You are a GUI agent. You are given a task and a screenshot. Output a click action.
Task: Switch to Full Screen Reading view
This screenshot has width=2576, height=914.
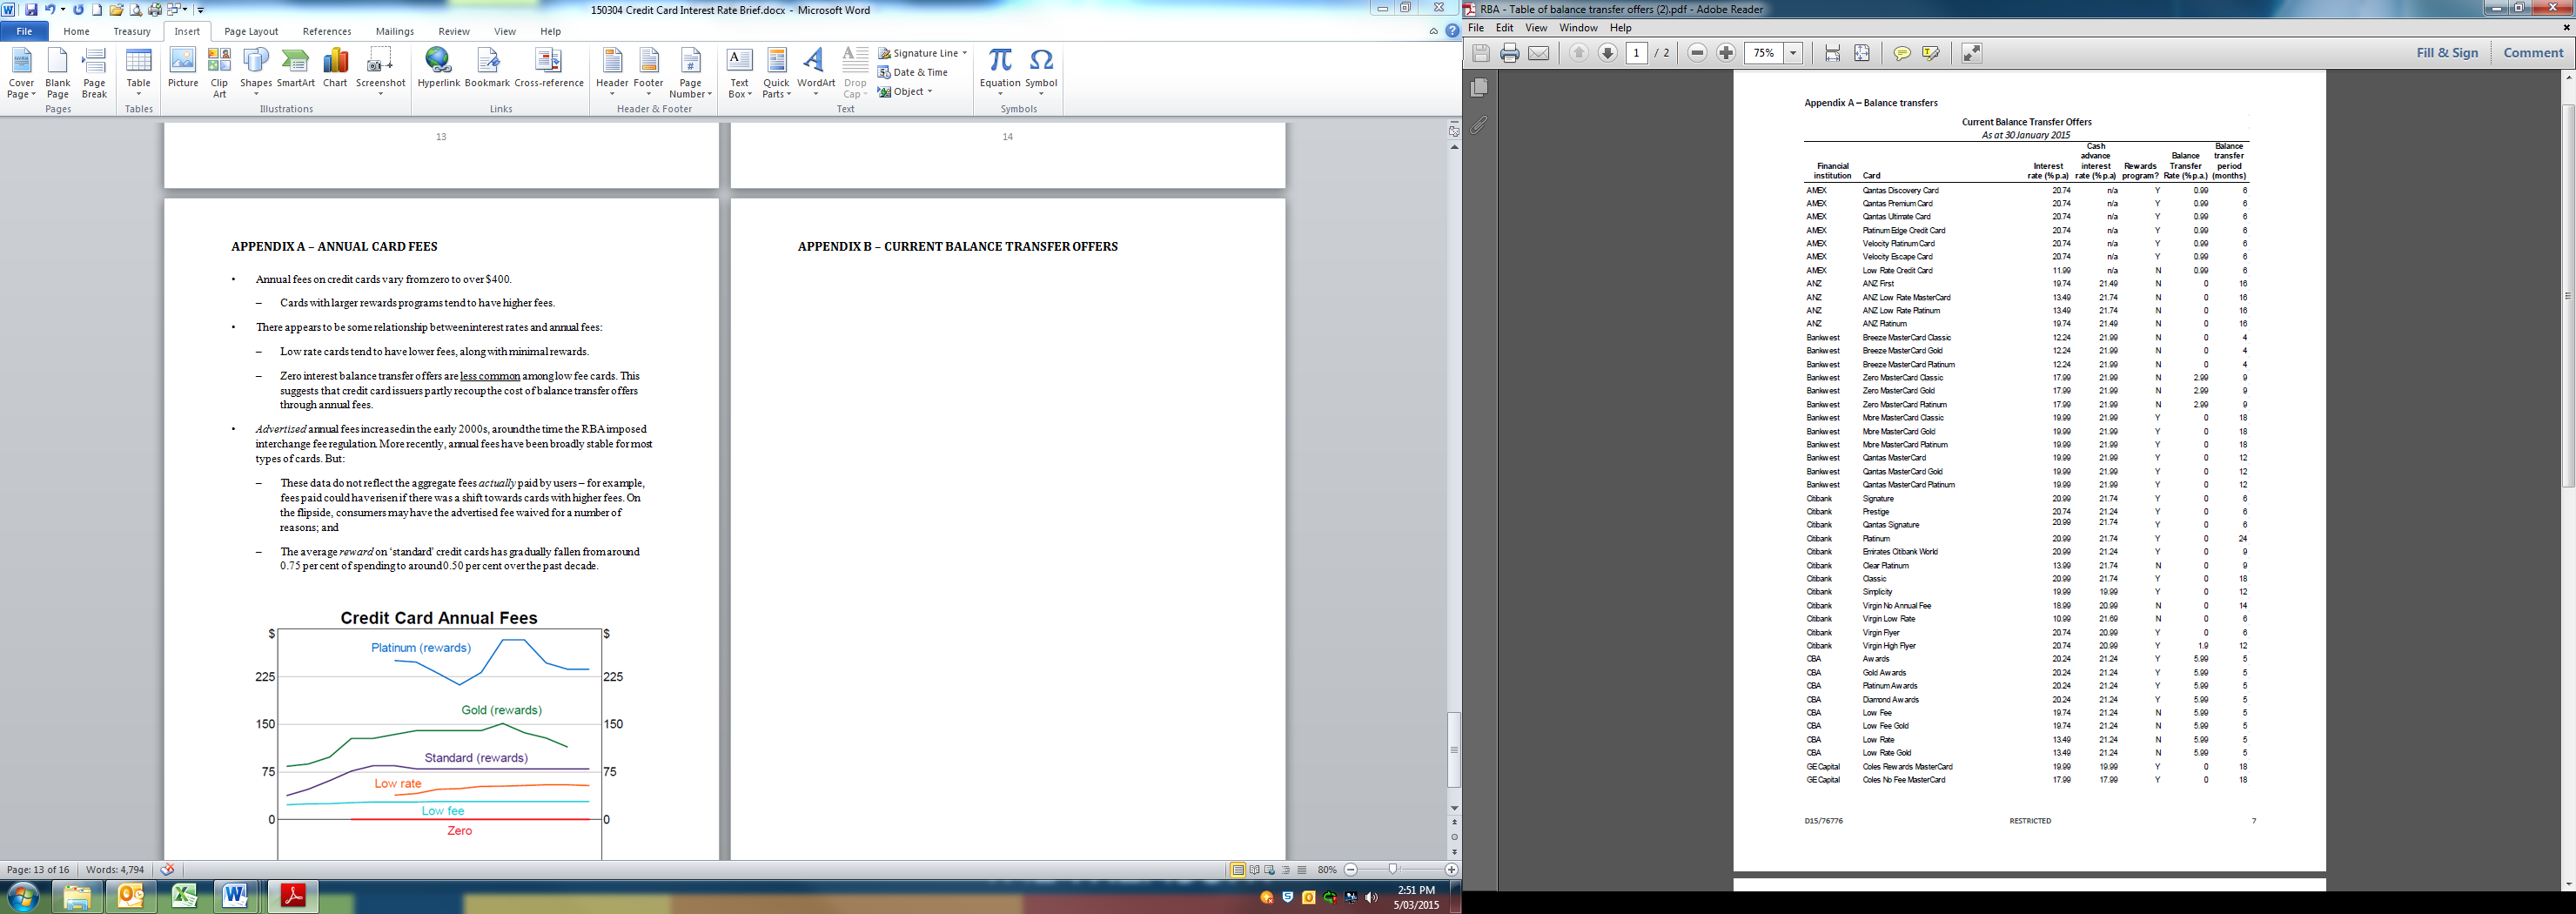[x=1254, y=870]
